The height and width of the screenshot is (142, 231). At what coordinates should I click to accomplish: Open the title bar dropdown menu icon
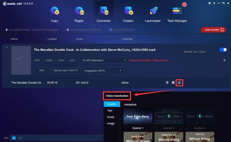[214, 3]
